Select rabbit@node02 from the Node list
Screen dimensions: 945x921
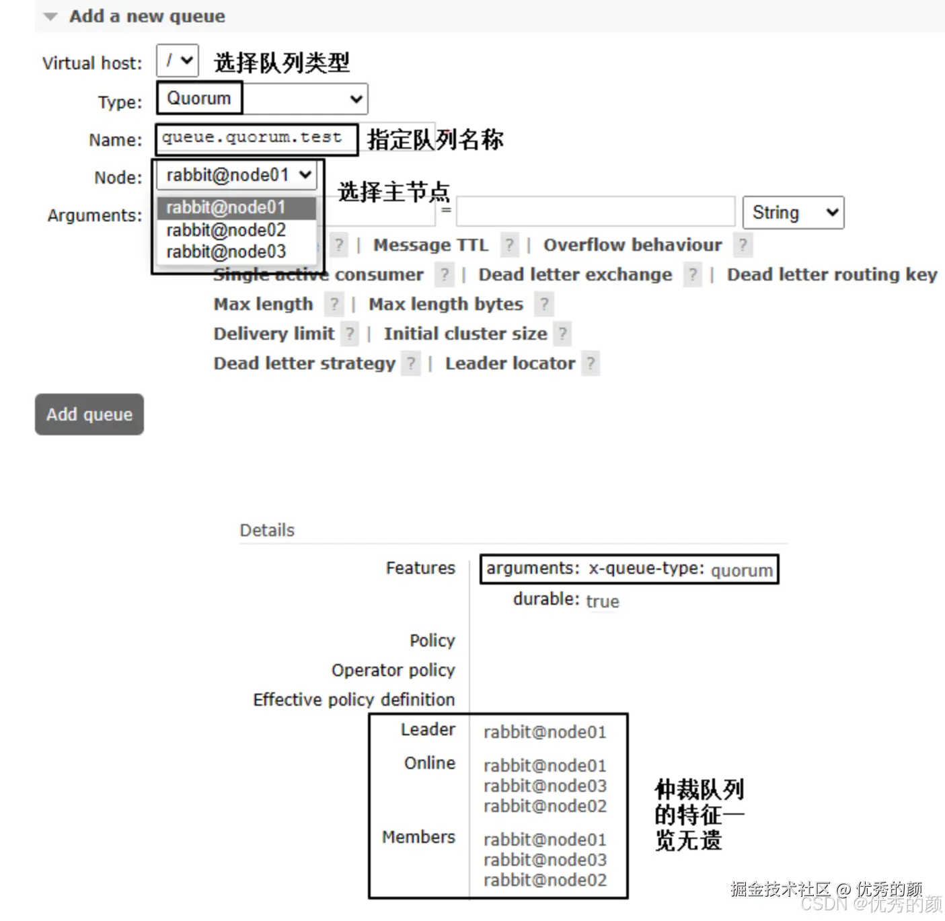(224, 229)
